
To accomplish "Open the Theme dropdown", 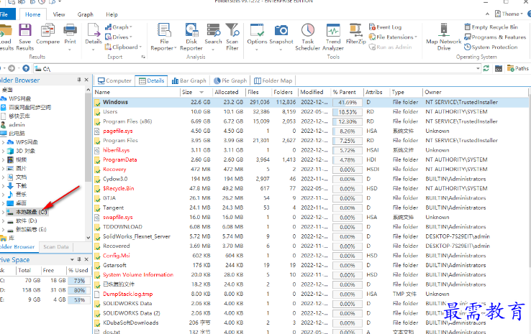I will point(509,14).
